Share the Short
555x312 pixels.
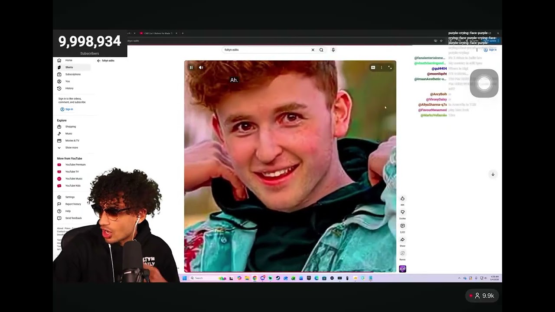[402, 240]
